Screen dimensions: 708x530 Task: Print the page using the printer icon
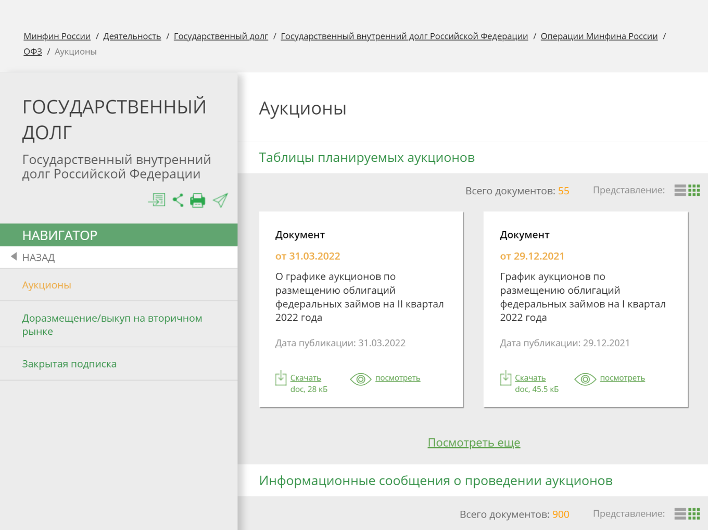tap(198, 200)
